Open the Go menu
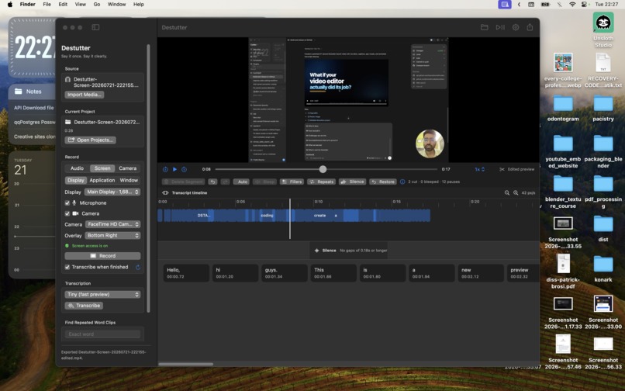 pos(97,5)
